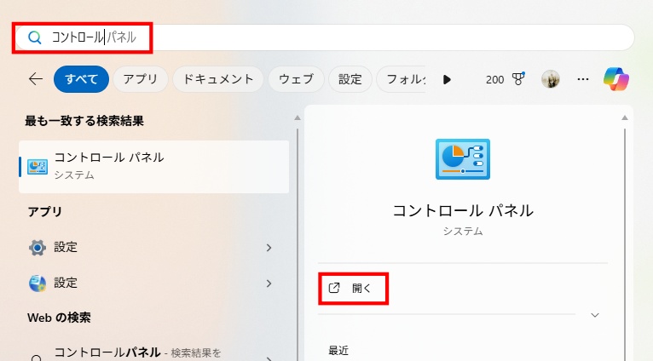Select the すべて filter tab

click(x=81, y=79)
